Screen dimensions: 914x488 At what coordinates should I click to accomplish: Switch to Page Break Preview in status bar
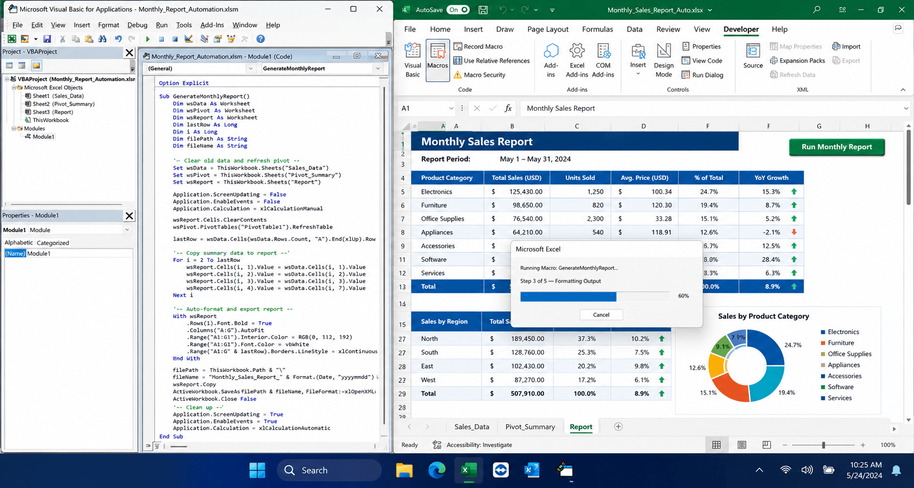pos(767,445)
